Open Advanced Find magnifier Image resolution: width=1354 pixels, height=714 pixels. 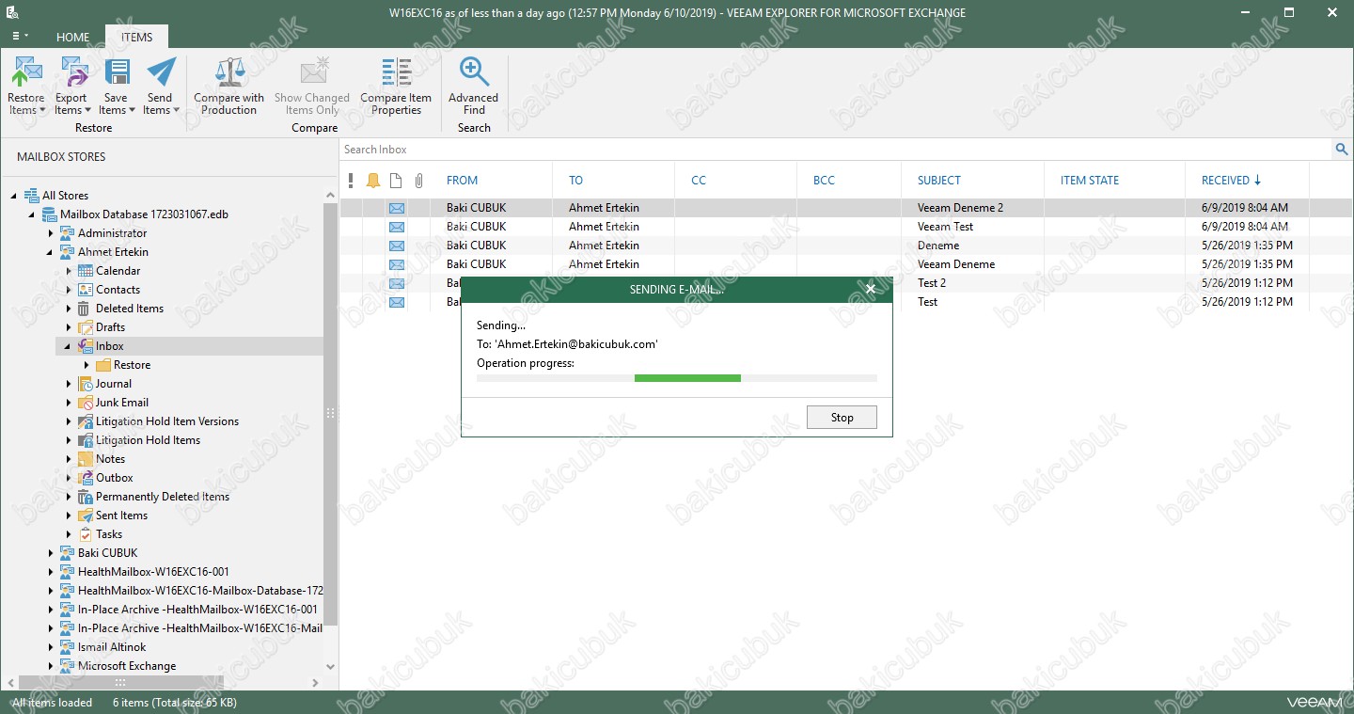tap(474, 72)
